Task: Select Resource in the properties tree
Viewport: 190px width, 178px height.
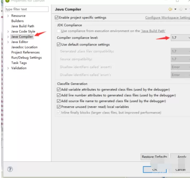Action: pos(18,16)
